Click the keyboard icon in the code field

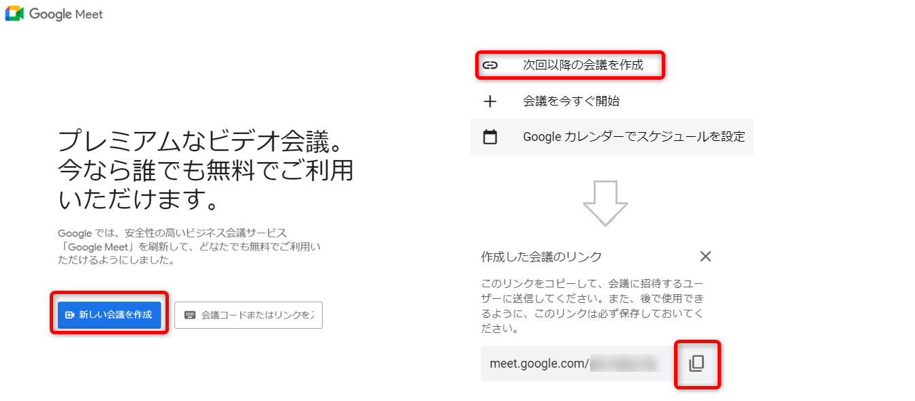coord(190,315)
